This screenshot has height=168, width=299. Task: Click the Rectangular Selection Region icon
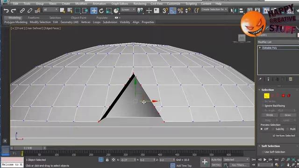(x=78, y=10)
